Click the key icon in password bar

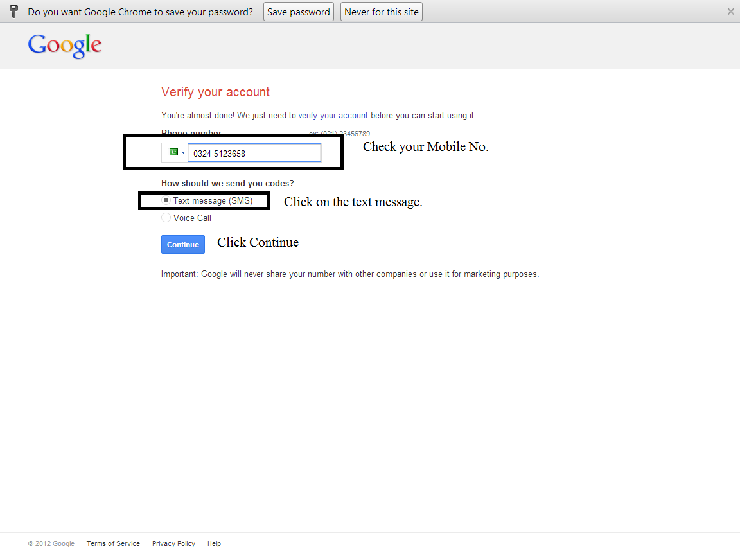coord(13,12)
